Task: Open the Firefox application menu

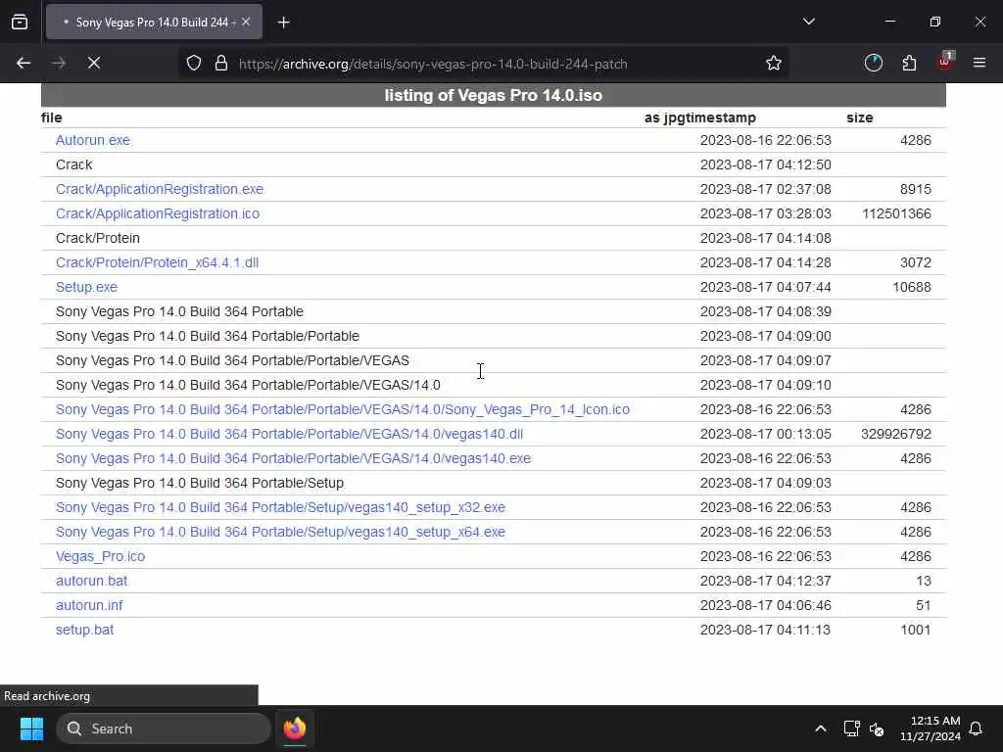Action: tap(979, 63)
